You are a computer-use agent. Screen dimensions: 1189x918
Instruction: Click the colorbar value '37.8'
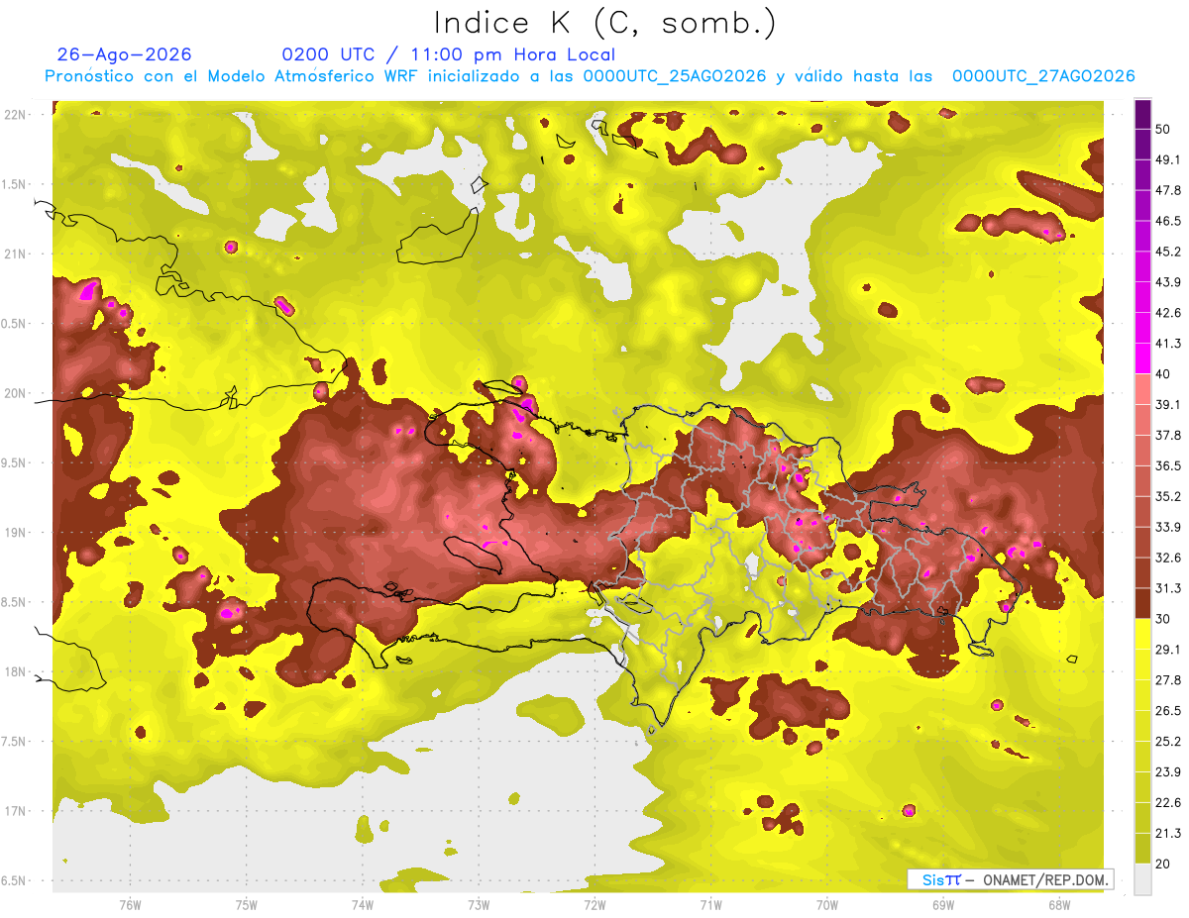(x=1168, y=435)
